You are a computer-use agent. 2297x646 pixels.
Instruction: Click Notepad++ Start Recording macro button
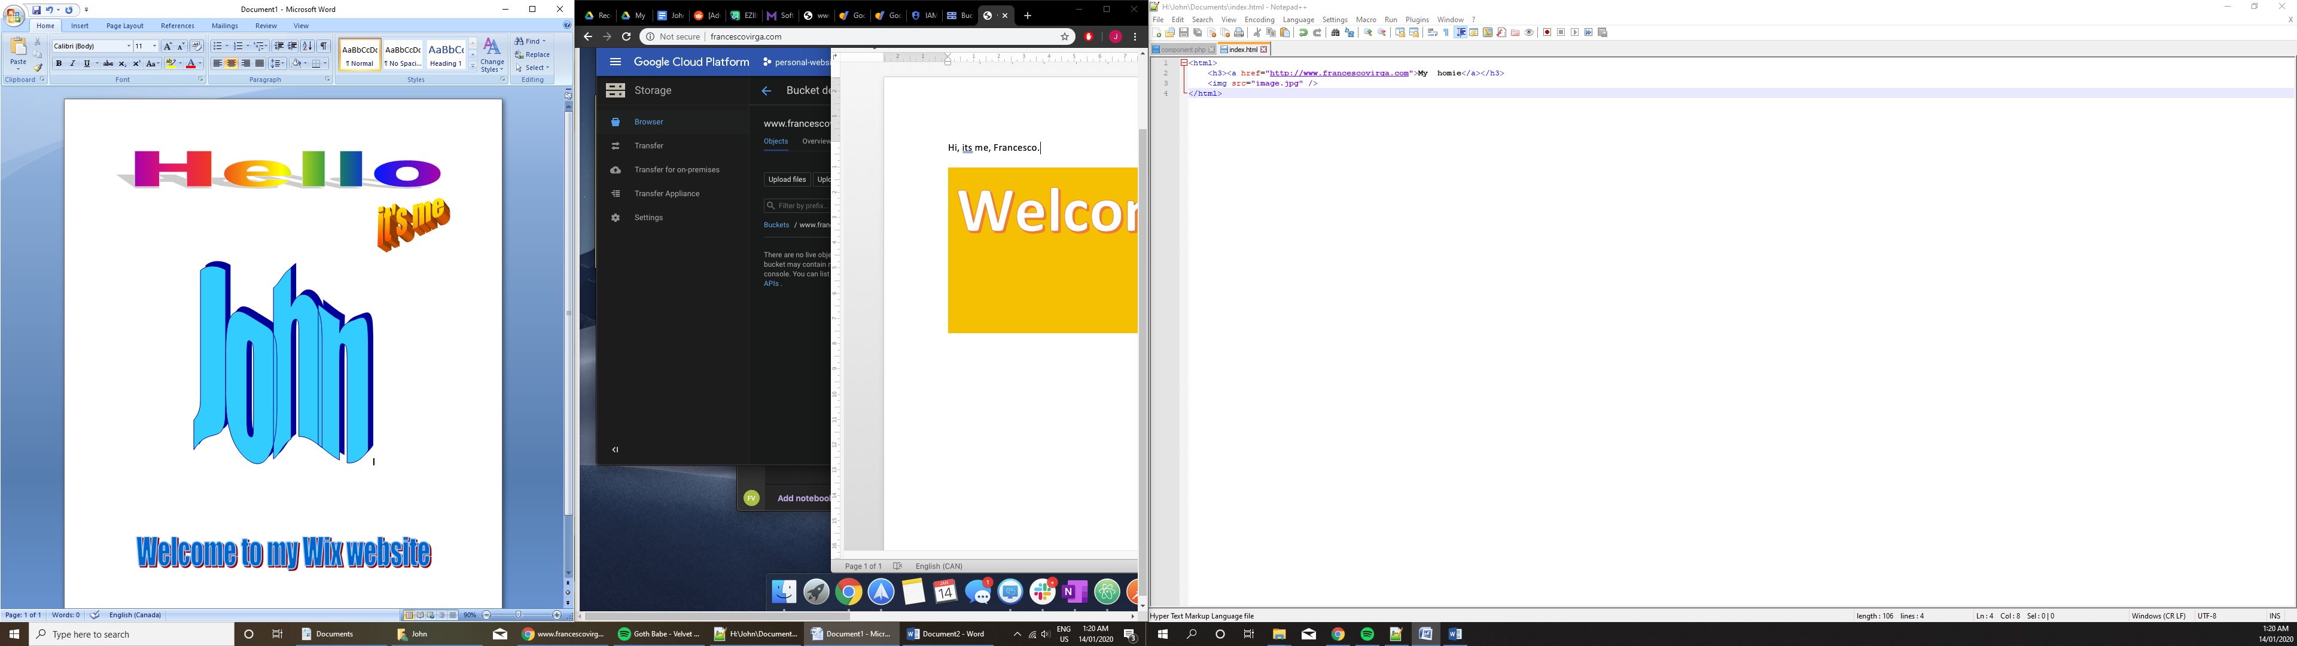coord(1547,33)
